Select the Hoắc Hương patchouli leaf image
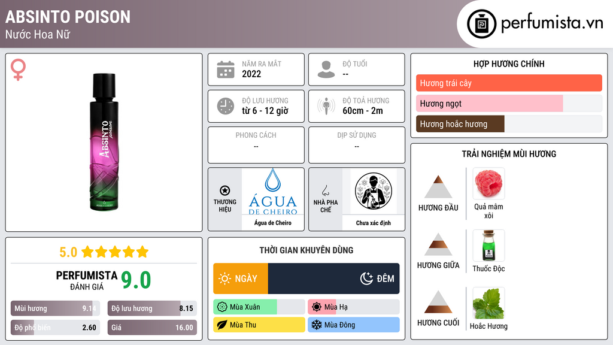This screenshot has width=613, height=345. [488, 303]
